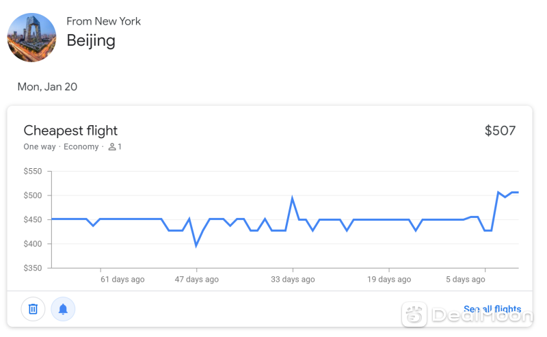The image size is (547, 337).
Task: Select the Beijing destination title
Action: pos(91,41)
